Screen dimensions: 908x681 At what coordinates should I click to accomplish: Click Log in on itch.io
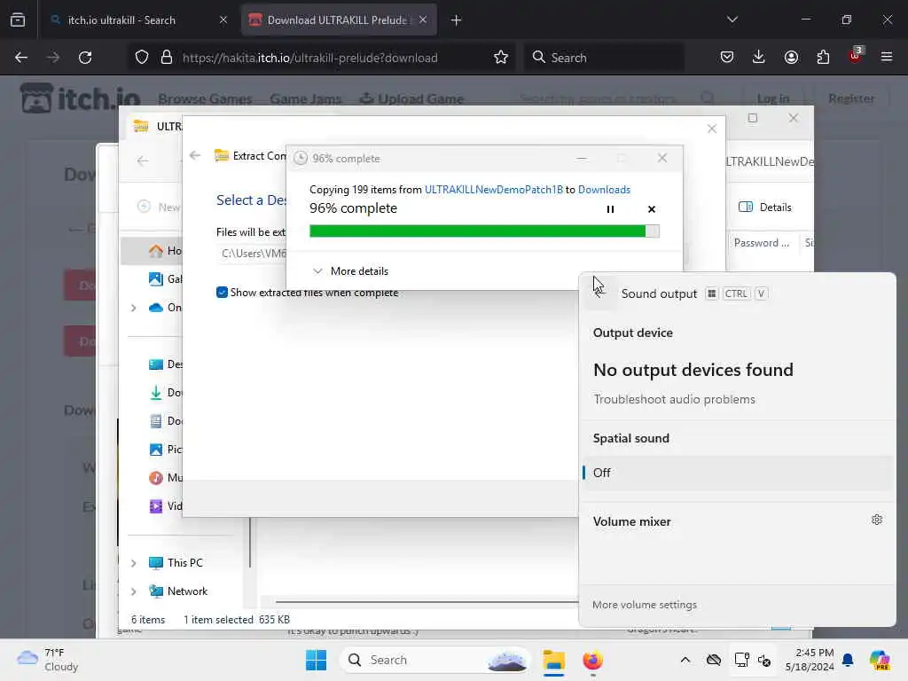tap(773, 99)
